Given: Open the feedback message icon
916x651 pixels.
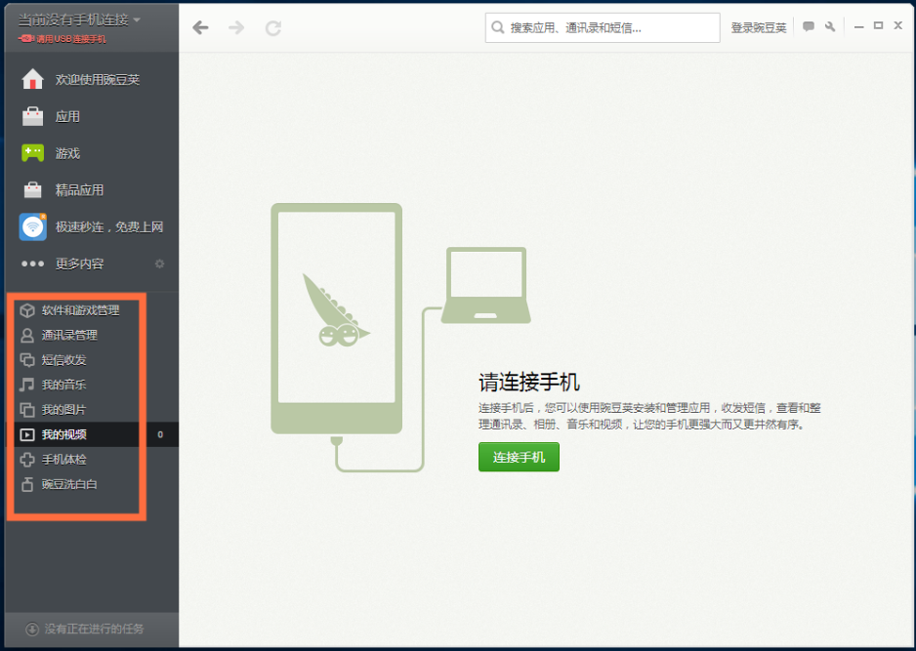Looking at the screenshot, I should point(809,26).
